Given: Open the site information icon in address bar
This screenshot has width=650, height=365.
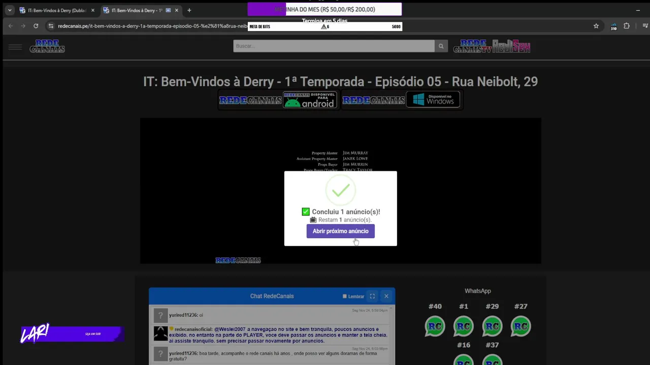Looking at the screenshot, I should (x=50, y=26).
